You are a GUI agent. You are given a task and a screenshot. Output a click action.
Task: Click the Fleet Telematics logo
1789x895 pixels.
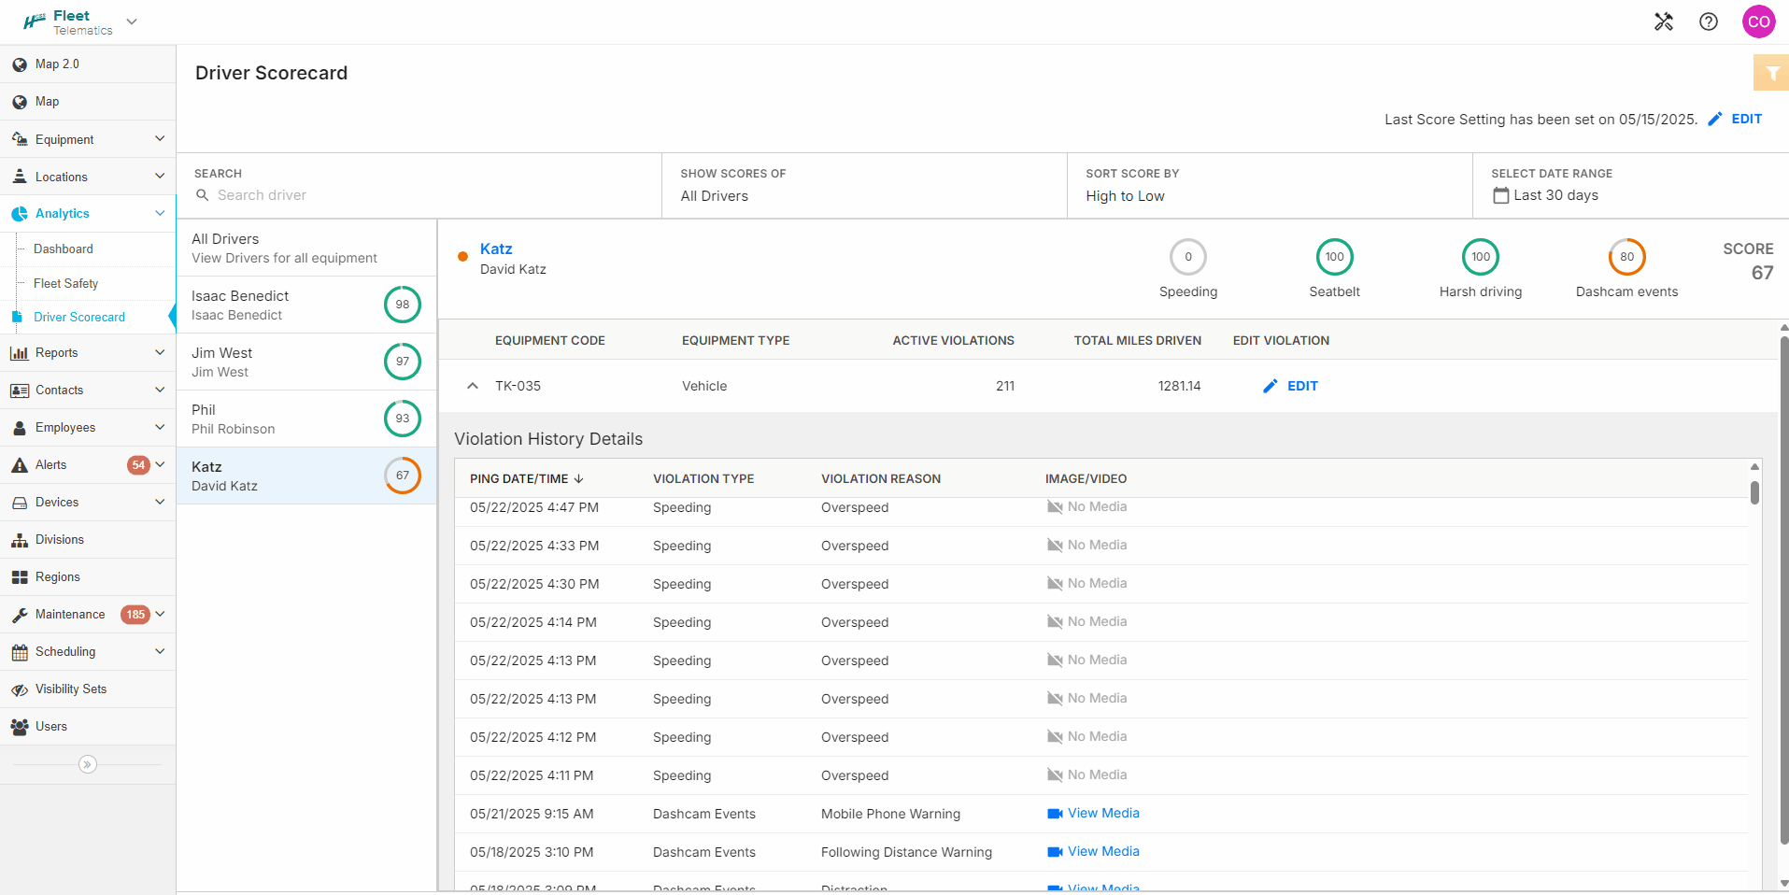(x=68, y=22)
